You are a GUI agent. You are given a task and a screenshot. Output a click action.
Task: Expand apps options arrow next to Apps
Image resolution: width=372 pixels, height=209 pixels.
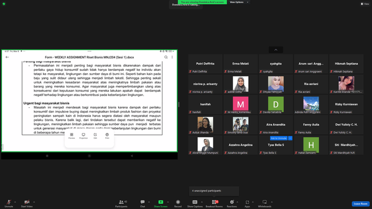coord(253,202)
